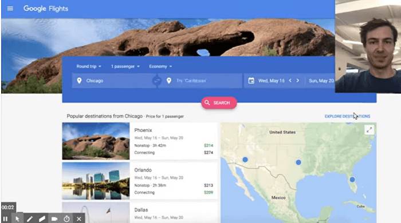This screenshot has height=223, width=401.
Task: Click the departure calendar icon
Action: 251,81
